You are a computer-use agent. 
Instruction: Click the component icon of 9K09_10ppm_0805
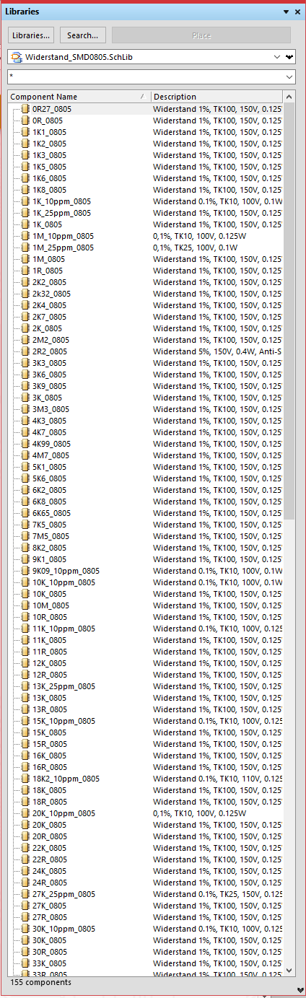[25, 571]
